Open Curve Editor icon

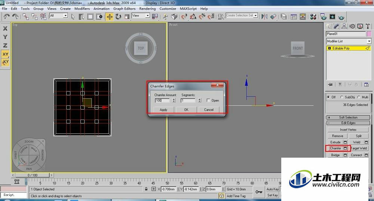(x=294, y=17)
